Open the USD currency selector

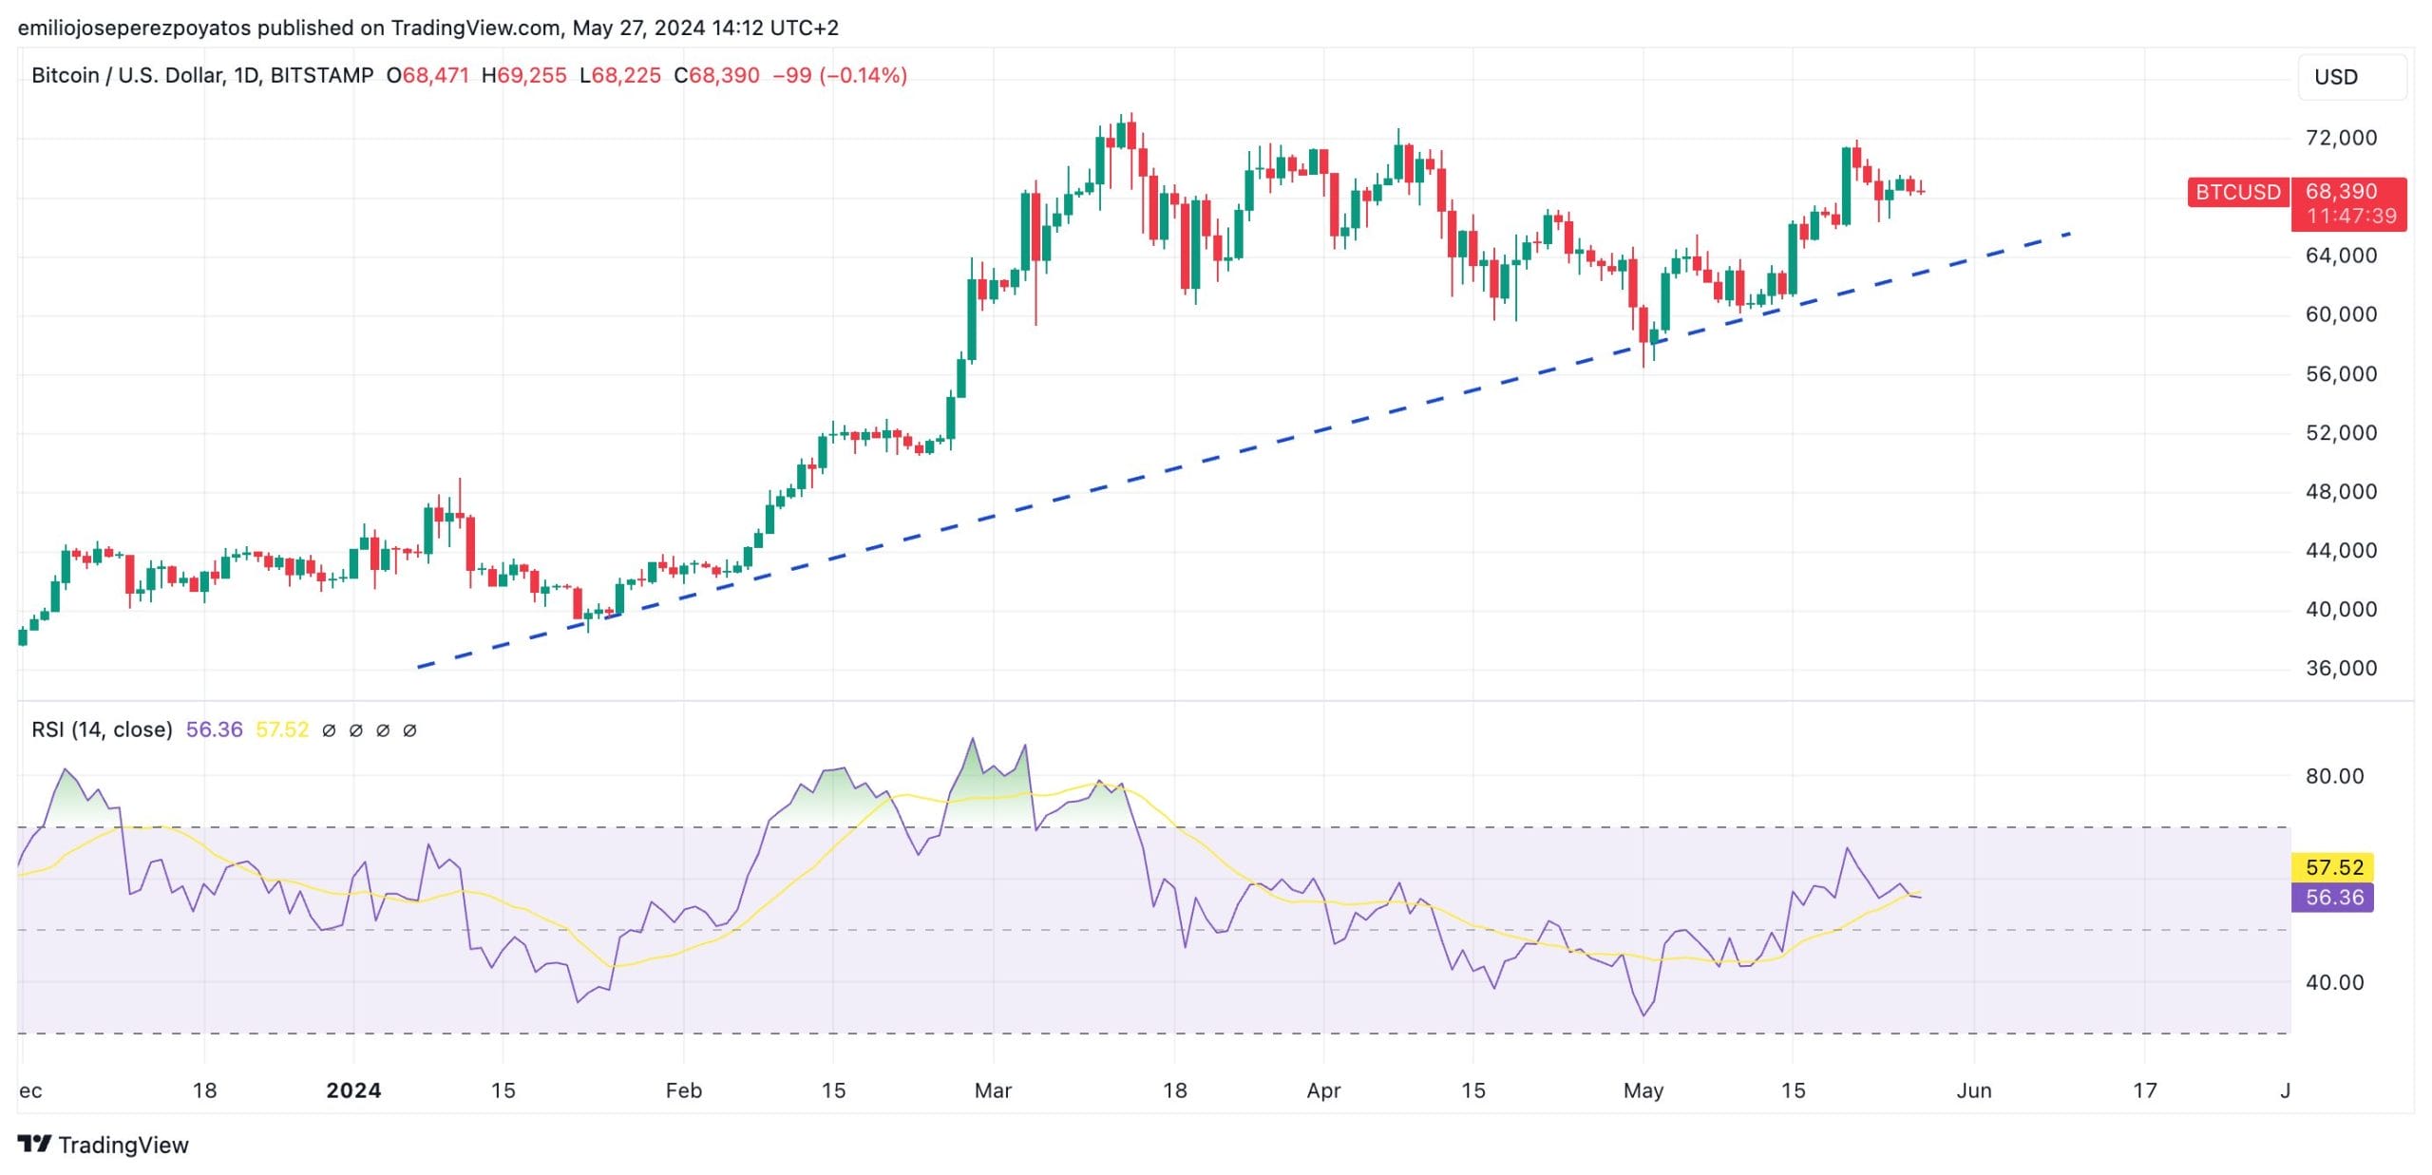[x=2350, y=77]
